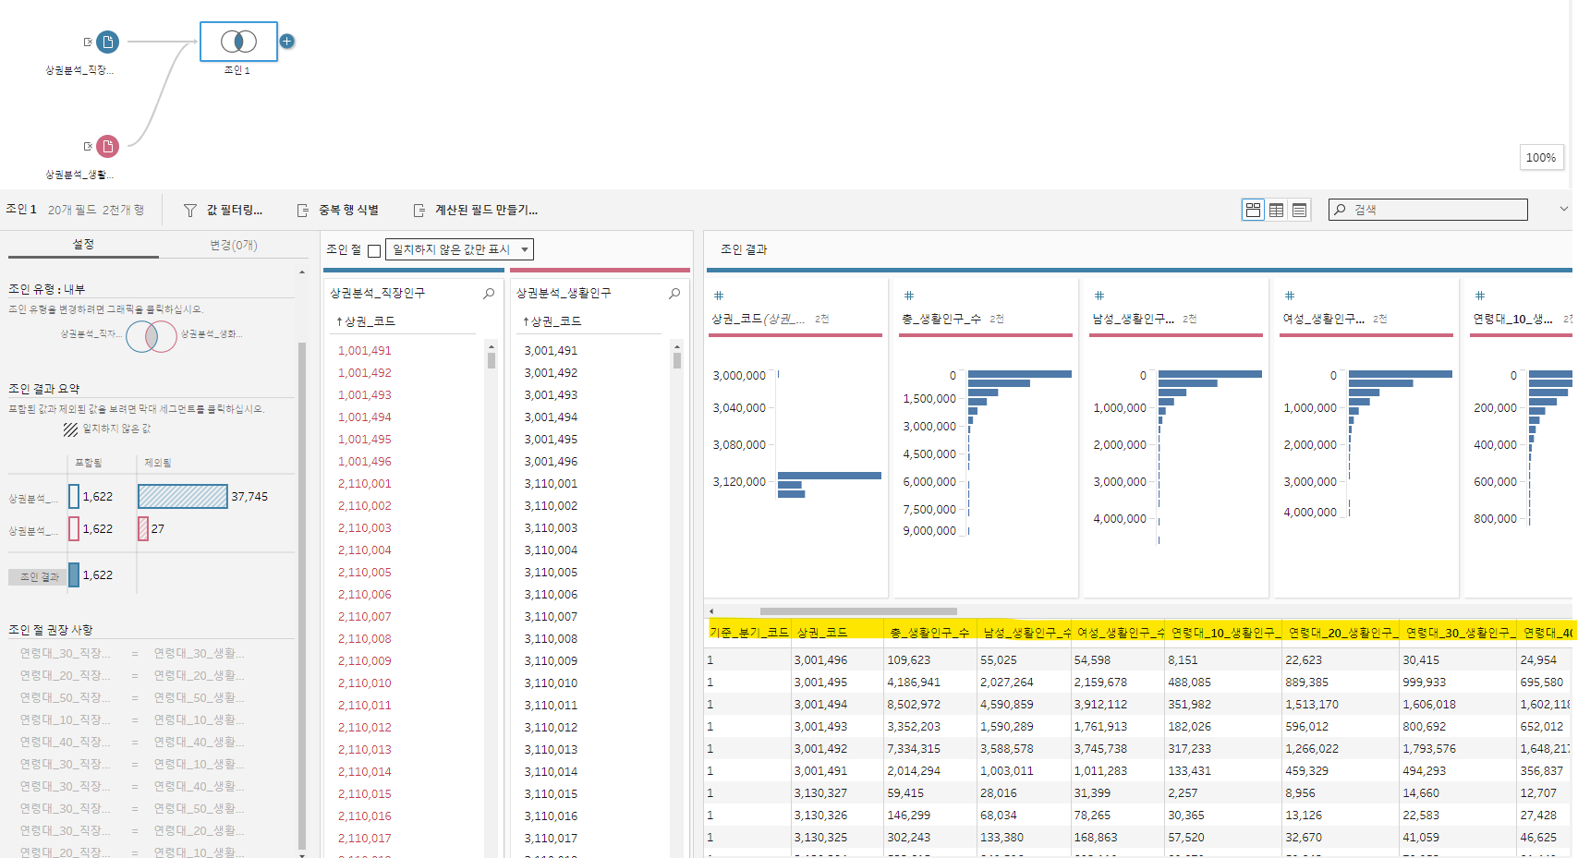The width and height of the screenshot is (1578, 858).
Task: Switch to the list view icon
Action: pyautogui.click(x=1299, y=210)
